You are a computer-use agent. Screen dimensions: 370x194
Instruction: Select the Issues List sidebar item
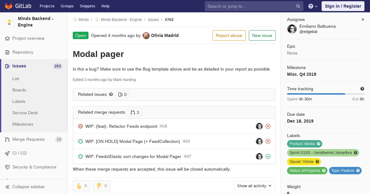[16, 79]
